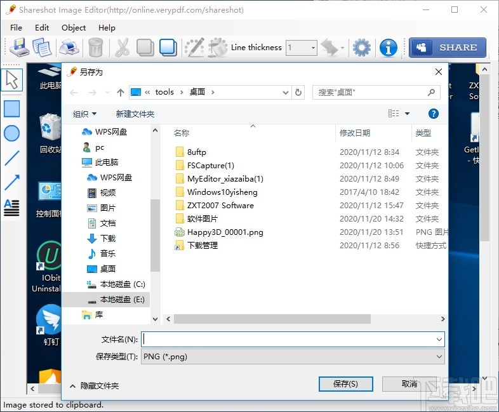The width and height of the screenshot is (499, 412).
Task: Click the fill color paint bucket icon
Action: pos(218,48)
